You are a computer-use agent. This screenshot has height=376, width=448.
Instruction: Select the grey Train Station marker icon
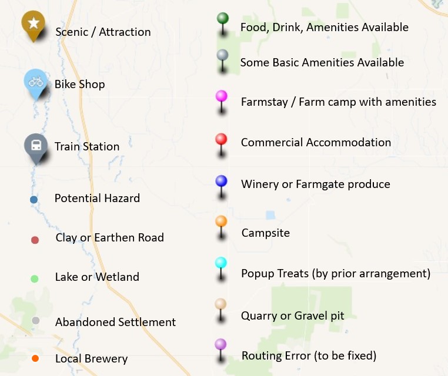pyautogui.click(x=36, y=145)
